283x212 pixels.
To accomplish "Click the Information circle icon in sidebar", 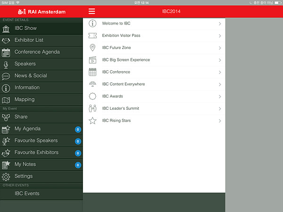I will point(6,89).
